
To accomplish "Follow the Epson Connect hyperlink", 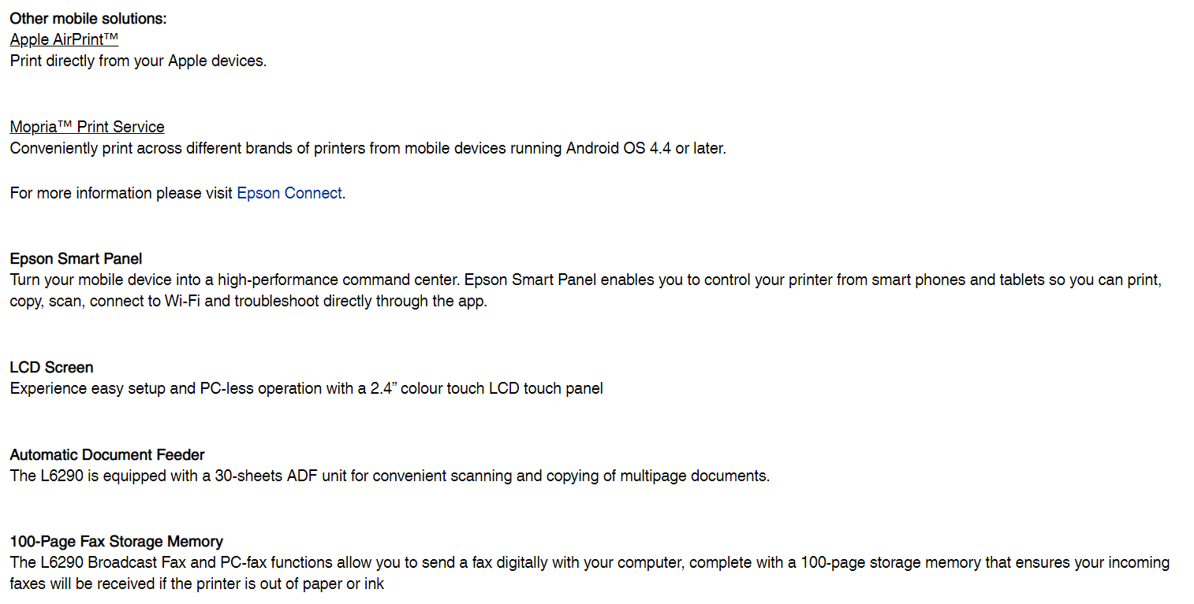I will pyautogui.click(x=289, y=193).
